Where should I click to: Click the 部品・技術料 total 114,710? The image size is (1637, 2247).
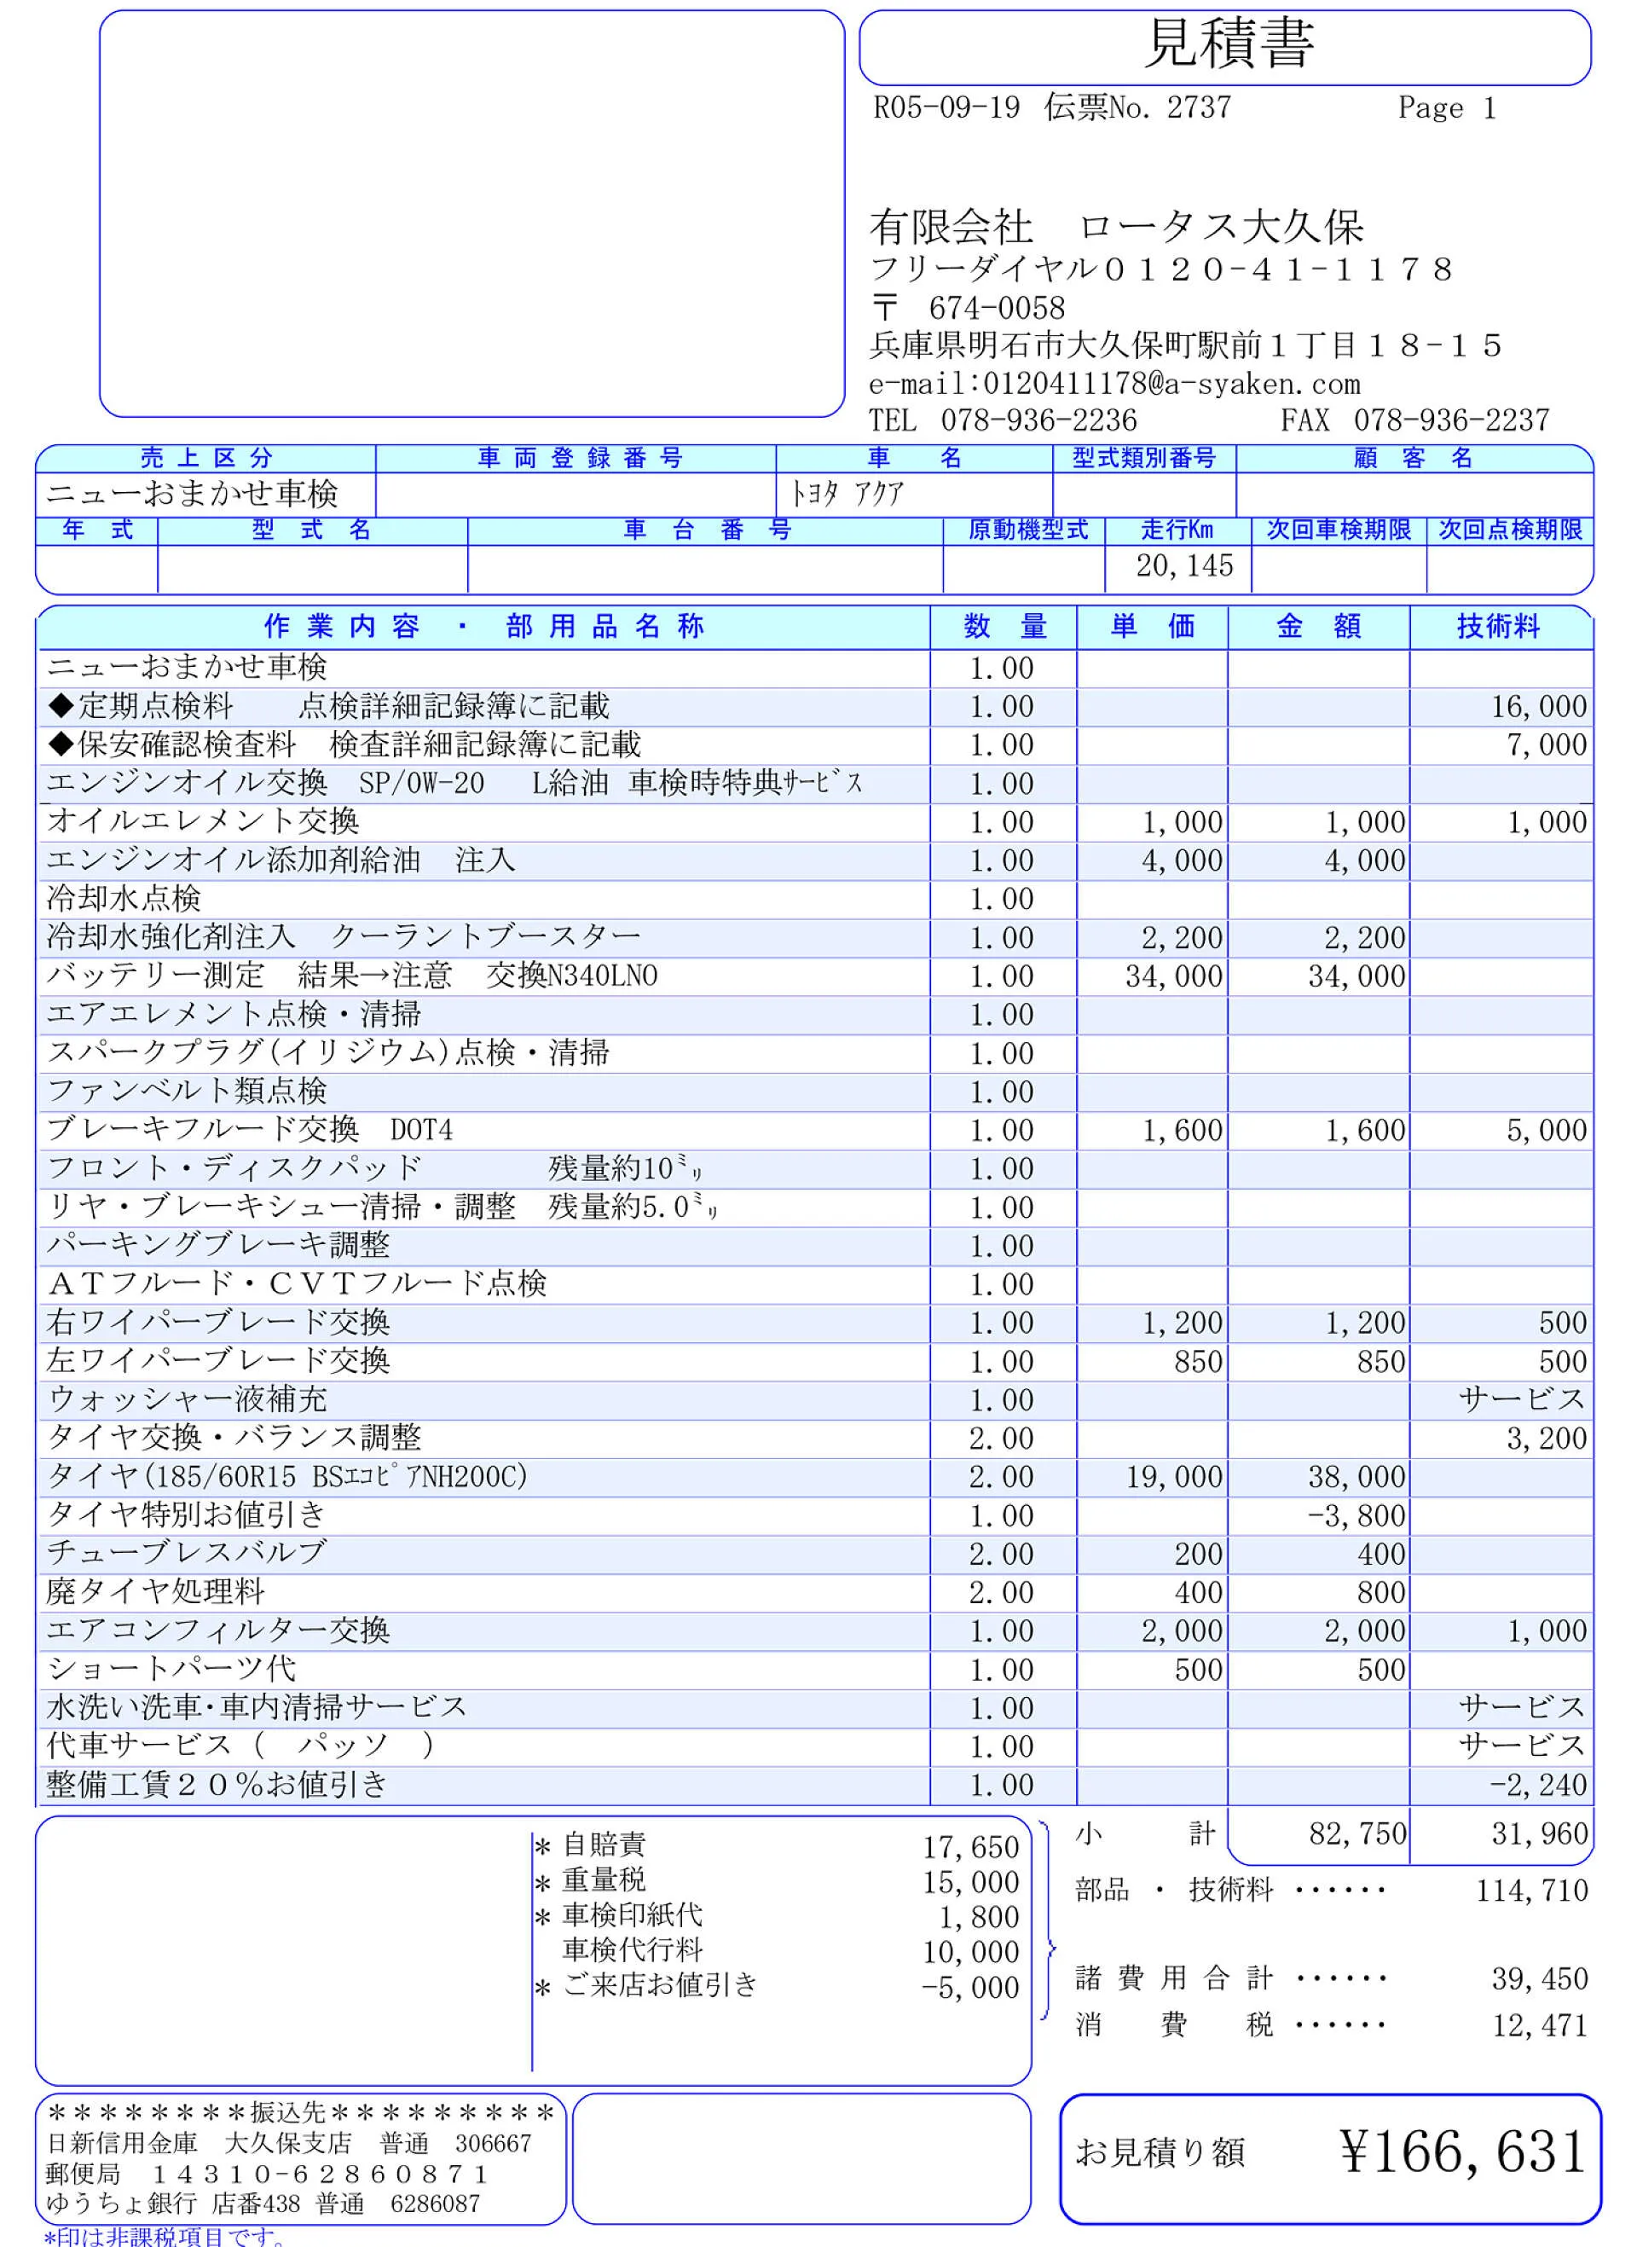pos(1531,1891)
